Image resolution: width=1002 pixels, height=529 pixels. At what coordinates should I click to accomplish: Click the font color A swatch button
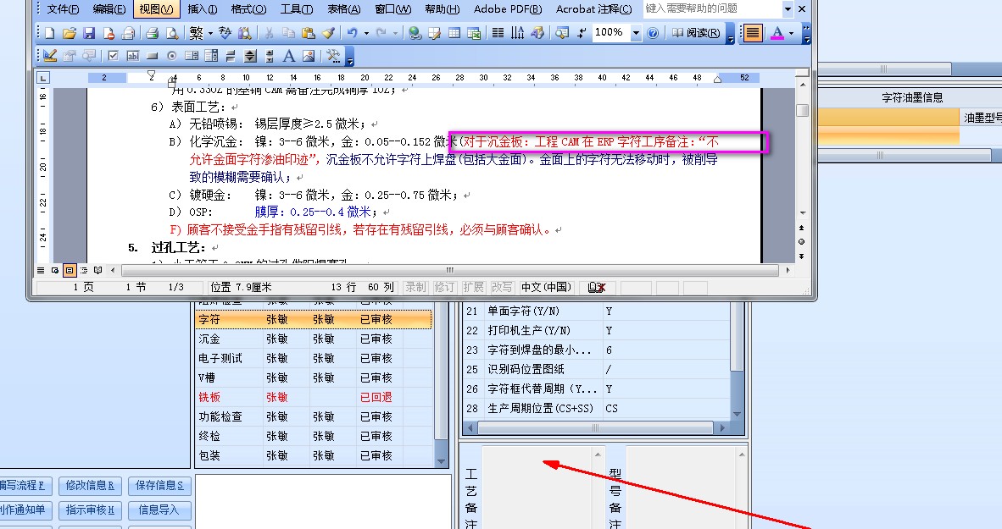pos(777,32)
